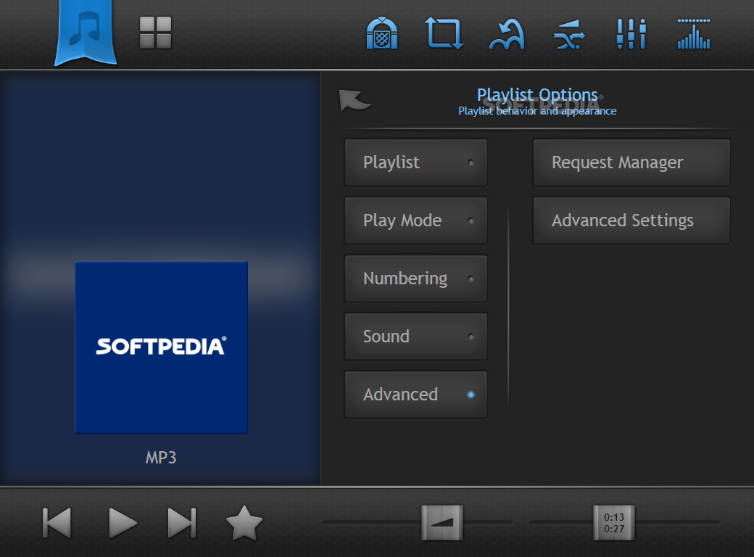The height and width of the screenshot is (557, 754).
Task: Click the Softpedia album art cover
Action: coord(161,348)
